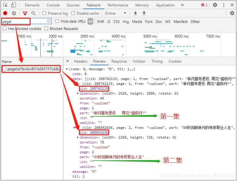The height and width of the screenshot is (181, 237).
Task: Open the network search magnifier
Action: point(33,13)
